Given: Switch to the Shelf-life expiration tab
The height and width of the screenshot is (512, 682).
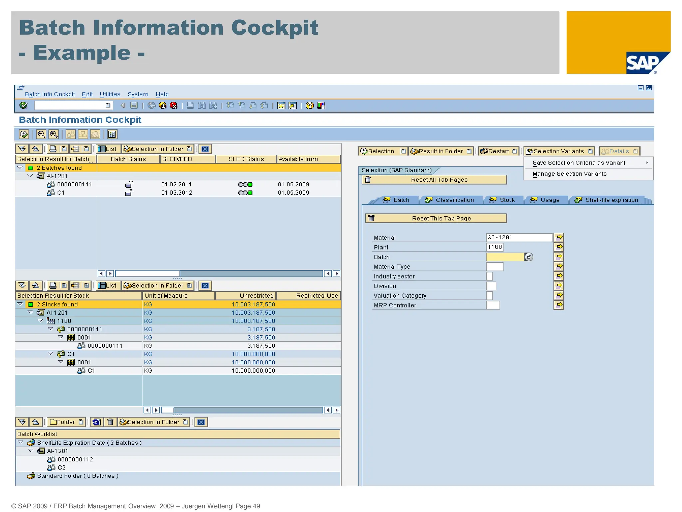Looking at the screenshot, I should (x=607, y=200).
